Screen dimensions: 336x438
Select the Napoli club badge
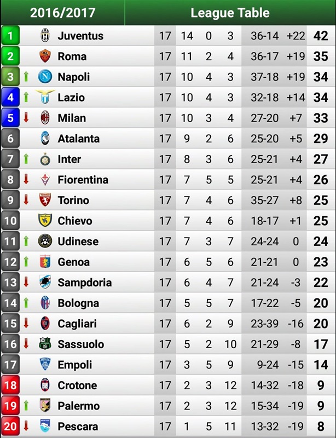(x=45, y=77)
